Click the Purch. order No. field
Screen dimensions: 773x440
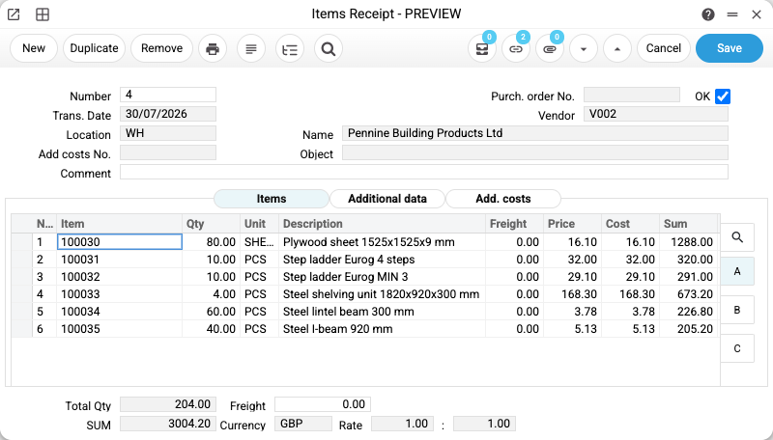(x=632, y=95)
